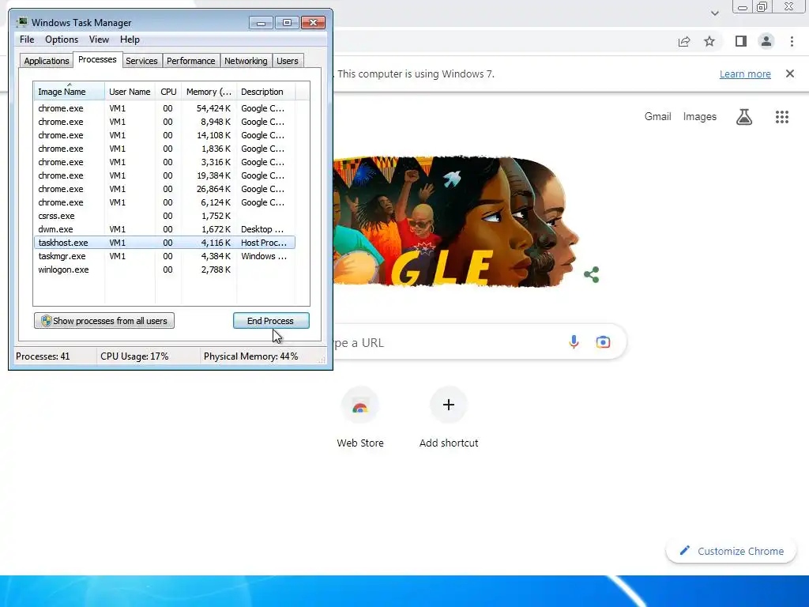Viewport: 809px width, 607px height.
Task: Open Chrome three-dot menu
Action: (x=792, y=41)
